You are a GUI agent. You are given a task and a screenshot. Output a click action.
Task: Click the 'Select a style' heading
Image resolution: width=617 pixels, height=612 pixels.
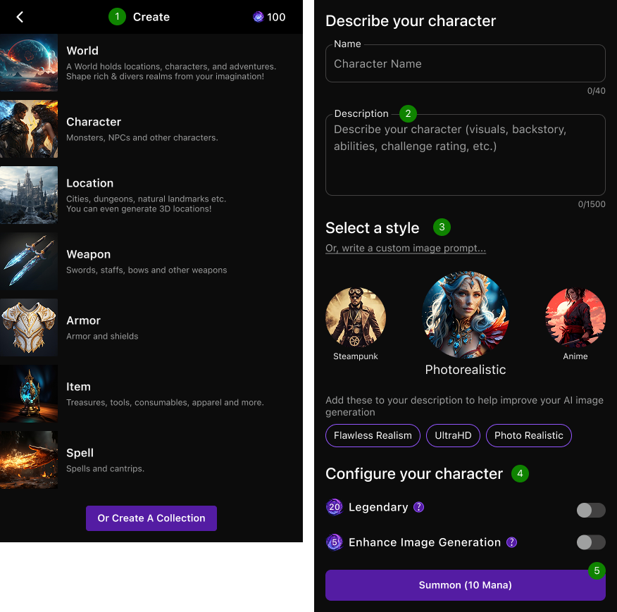click(373, 228)
